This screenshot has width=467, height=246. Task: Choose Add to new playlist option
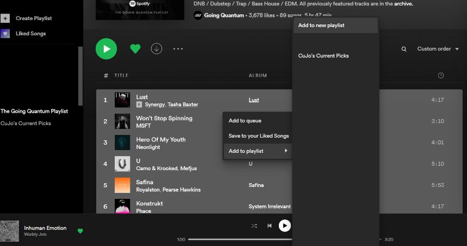pyautogui.click(x=335, y=25)
